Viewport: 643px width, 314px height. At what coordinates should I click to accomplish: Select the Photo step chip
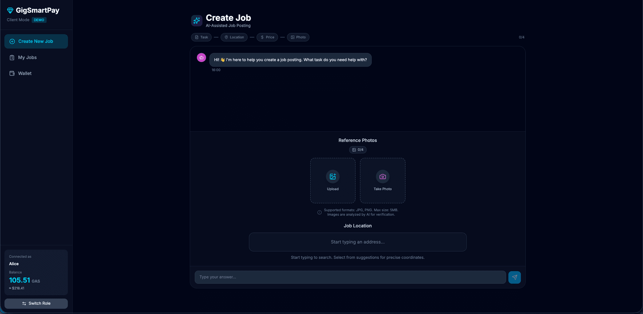click(298, 37)
